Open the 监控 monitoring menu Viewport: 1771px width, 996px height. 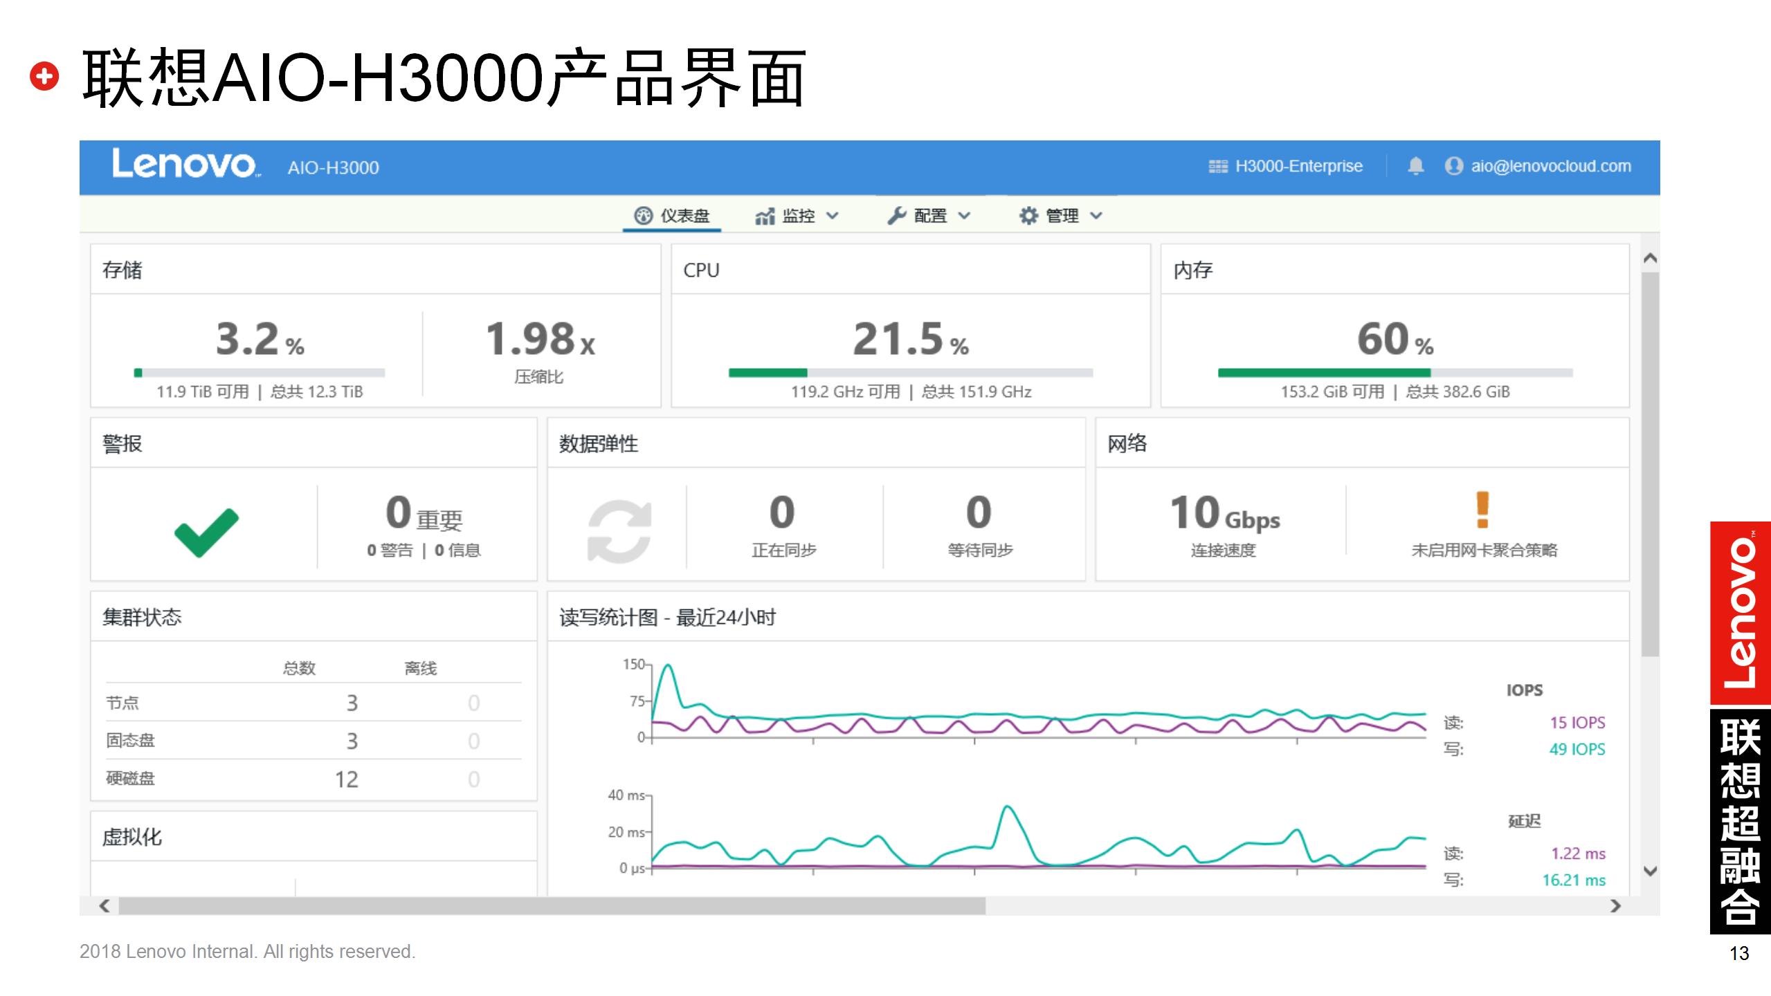[x=797, y=216]
